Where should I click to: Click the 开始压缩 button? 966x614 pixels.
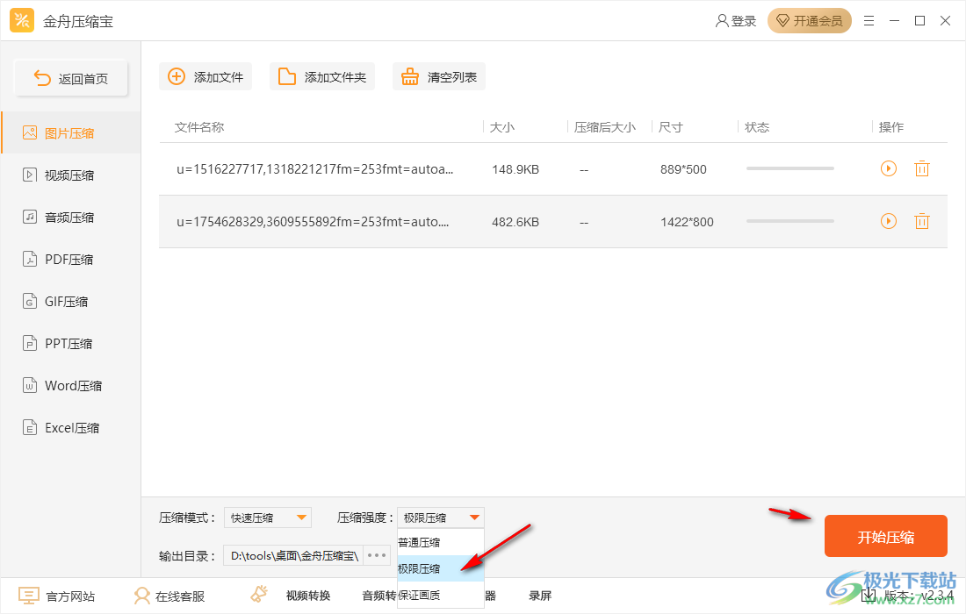885,537
